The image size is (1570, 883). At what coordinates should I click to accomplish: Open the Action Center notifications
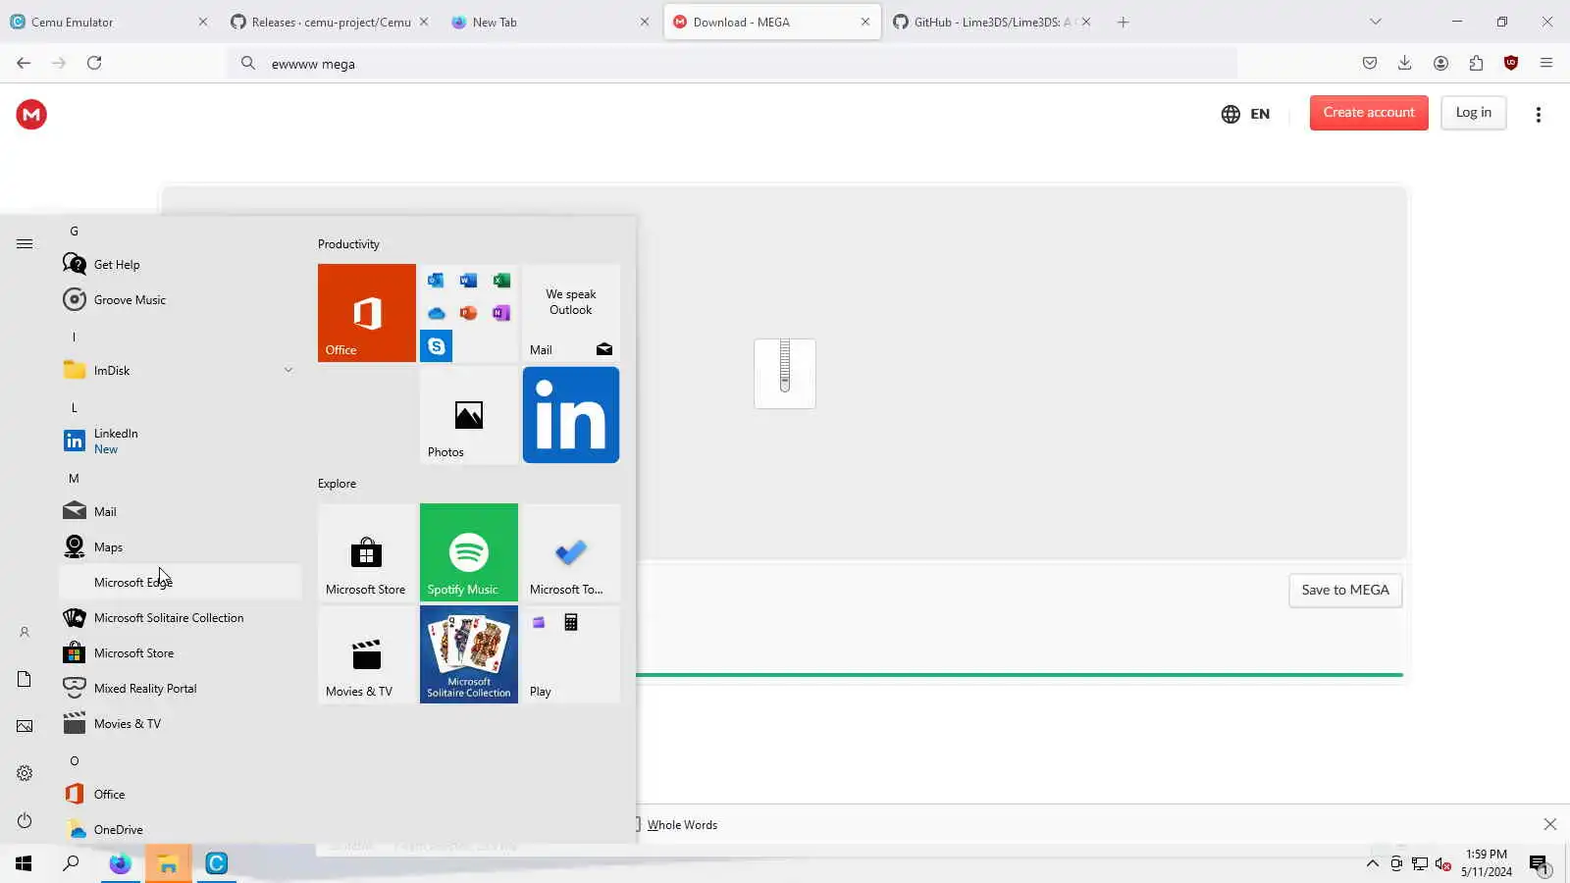pyautogui.click(x=1539, y=864)
